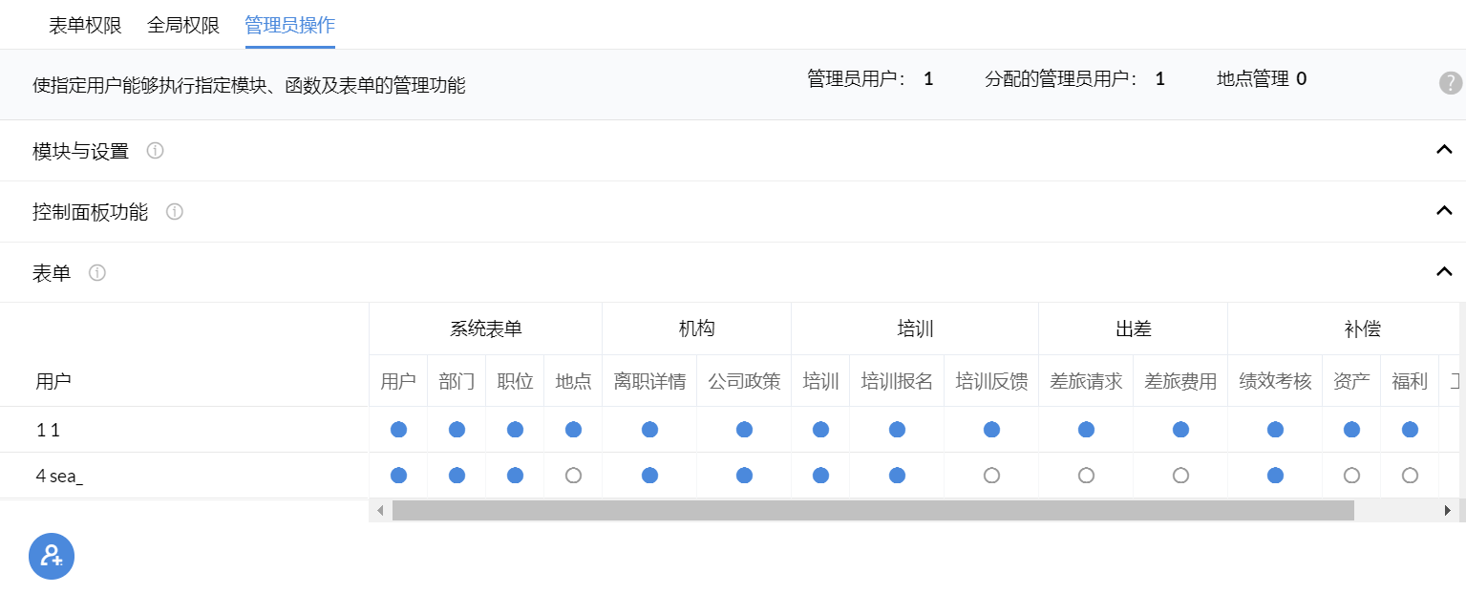Click scrollbar right arrow
Screen dimensions: 1466x615
tap(1447, 511)
